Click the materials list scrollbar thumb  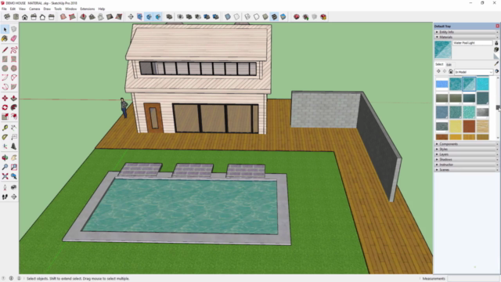click(x=498, y=107)
